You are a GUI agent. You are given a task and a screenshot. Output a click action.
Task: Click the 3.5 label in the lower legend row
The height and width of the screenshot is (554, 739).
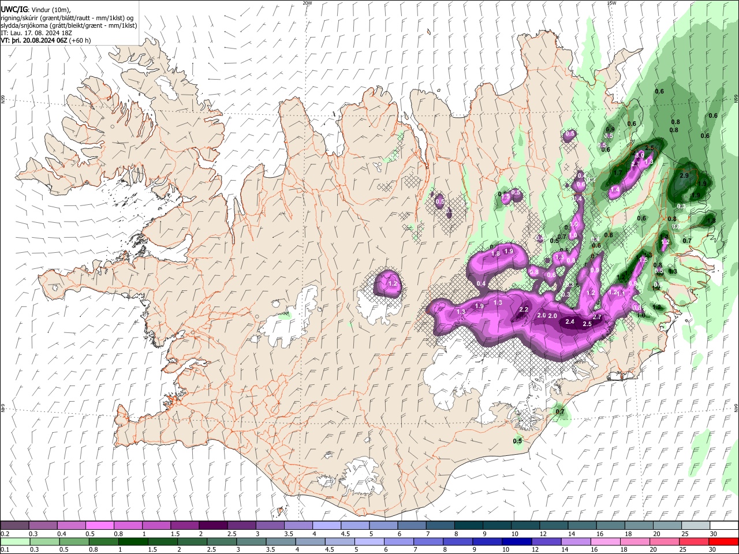271,550
